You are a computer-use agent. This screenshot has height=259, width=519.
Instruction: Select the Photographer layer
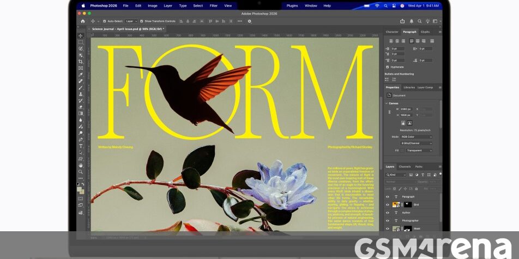coord(414,220)
